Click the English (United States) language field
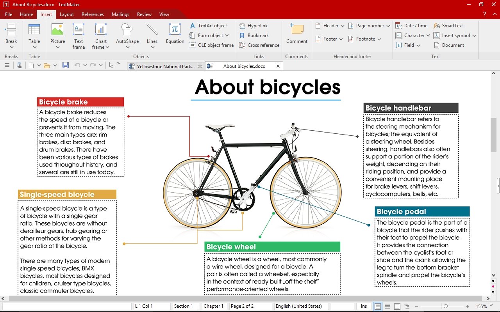Image resolution: width=500 pixels, height=312 pixels. coord(299,306)
